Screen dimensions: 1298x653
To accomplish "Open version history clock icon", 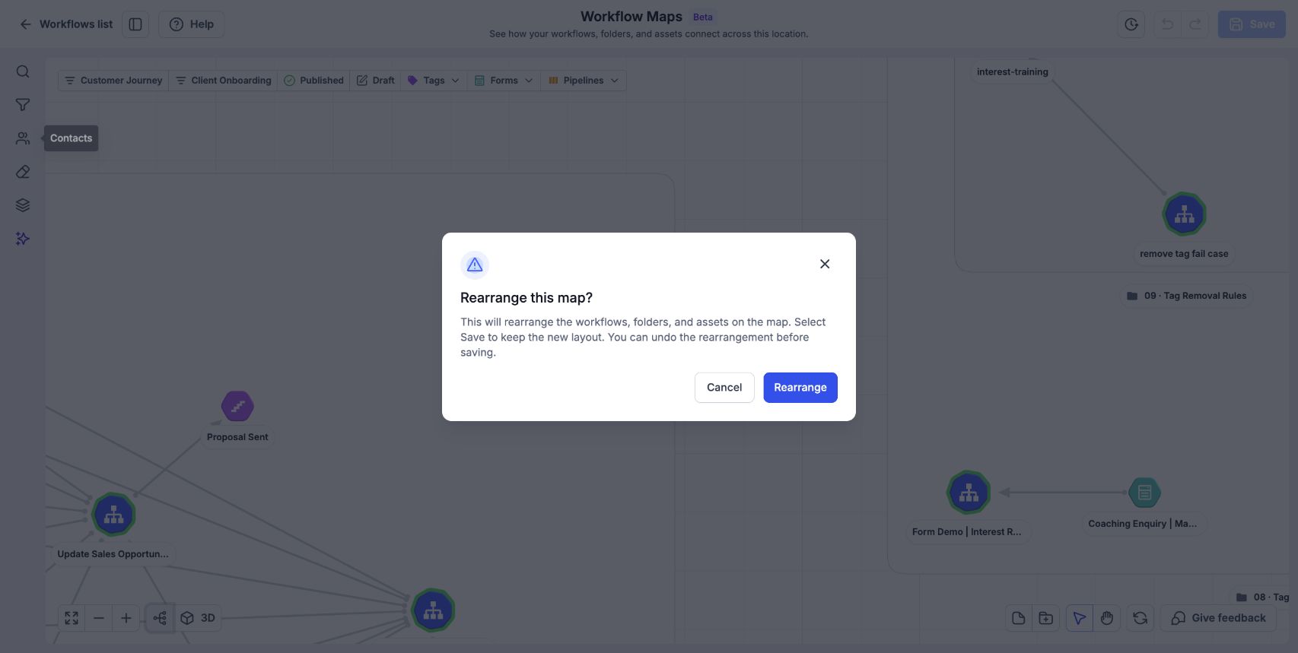I will click(x=1131, y=24).
